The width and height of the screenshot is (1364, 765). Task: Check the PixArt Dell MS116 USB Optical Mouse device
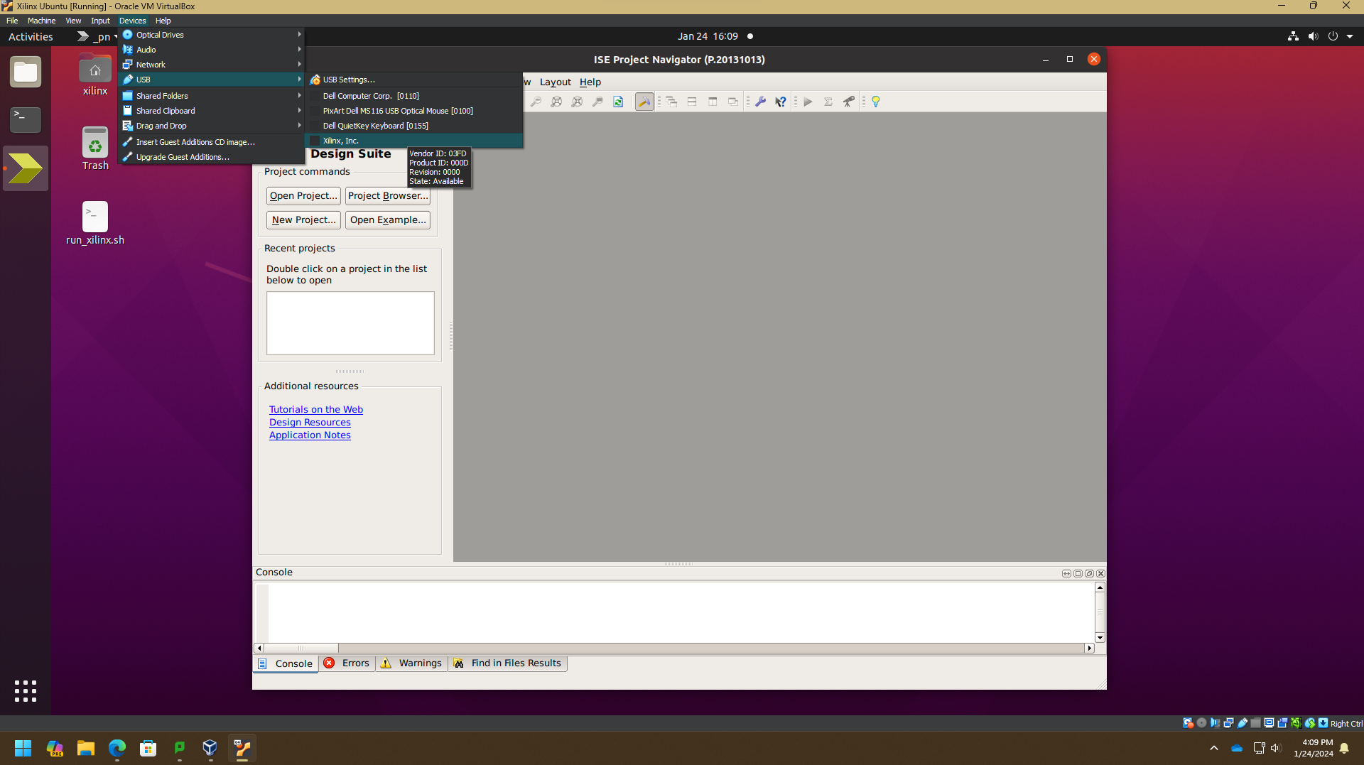[x=414, y=111]
